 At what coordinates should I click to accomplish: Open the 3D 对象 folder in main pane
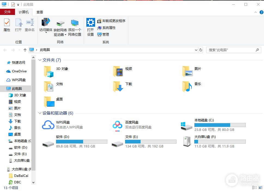coord(56,72)
